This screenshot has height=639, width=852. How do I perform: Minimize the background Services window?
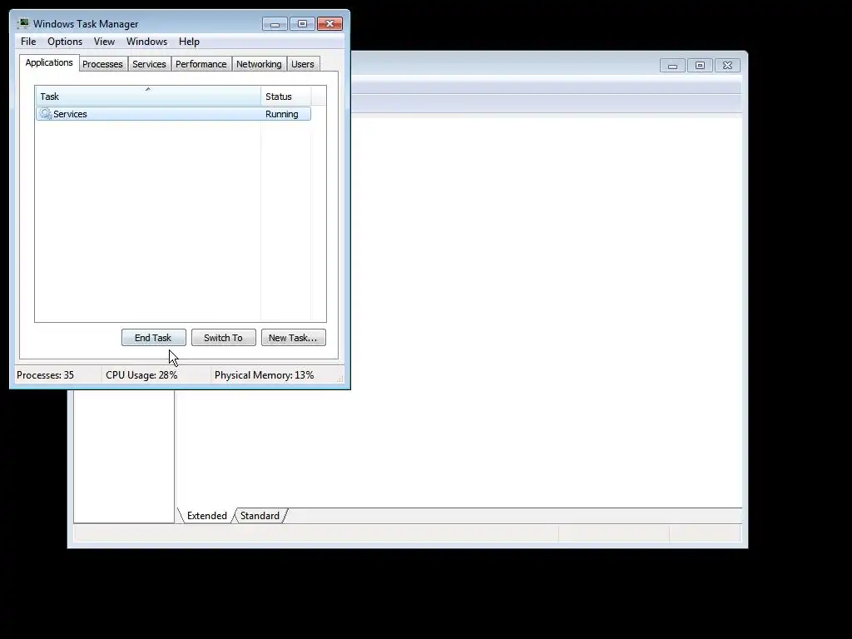[x=672, y=66]
